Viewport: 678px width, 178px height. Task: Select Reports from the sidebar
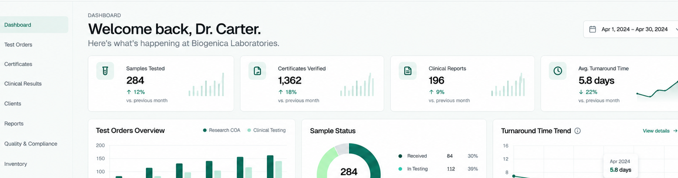(14, 124)
